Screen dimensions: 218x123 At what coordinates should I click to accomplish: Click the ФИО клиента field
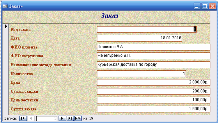pyautogui.click(x=153, y=47)
